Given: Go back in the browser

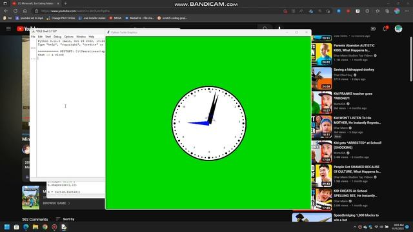Looking at the screenshot, I should click(x=6, y=11).
